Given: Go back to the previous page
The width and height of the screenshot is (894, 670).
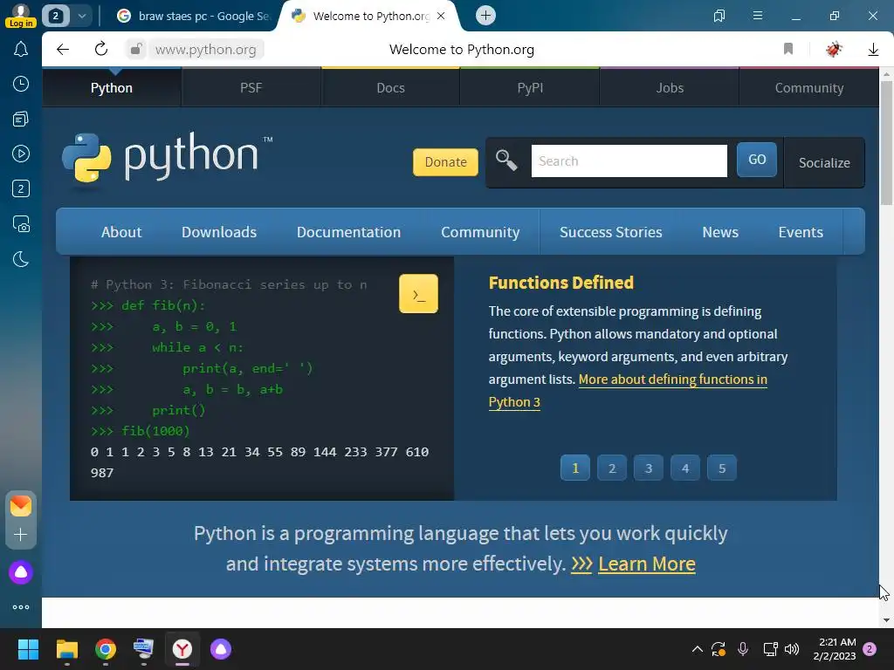Looking at the screenshot, I should (x=63, y=50).
